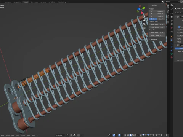
Task: Toggle snapping magnet in viewport header
Action: tap(71, 135)
